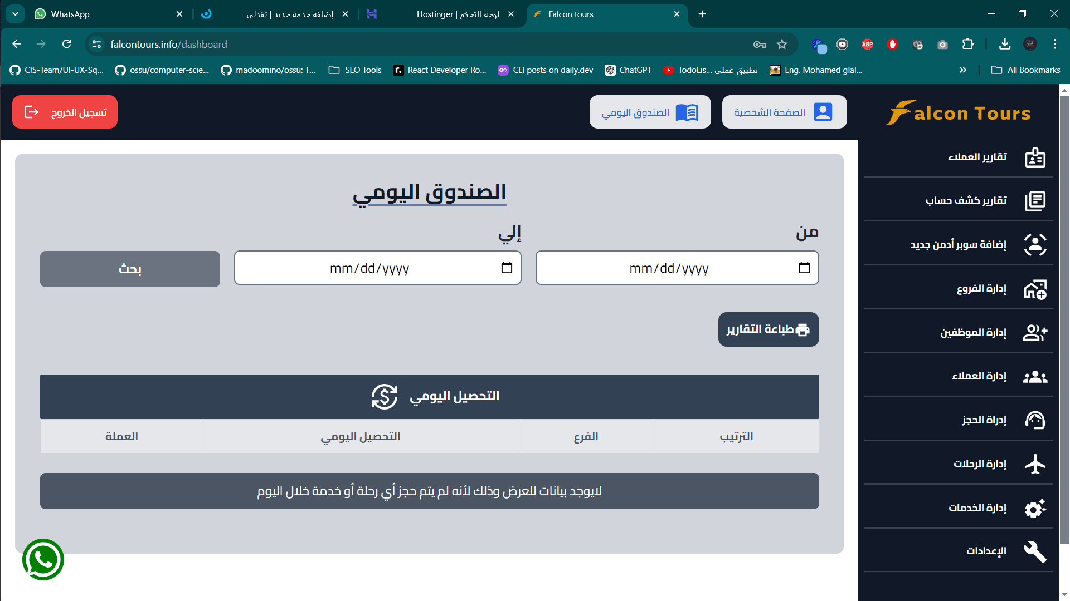Click the settings wrench icon
Image resolution: width=1070 pixels, height=601 pixels.
coord(1035,551)
